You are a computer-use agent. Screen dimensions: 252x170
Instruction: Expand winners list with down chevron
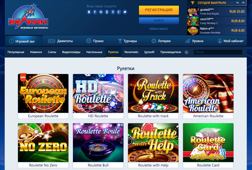237,3
